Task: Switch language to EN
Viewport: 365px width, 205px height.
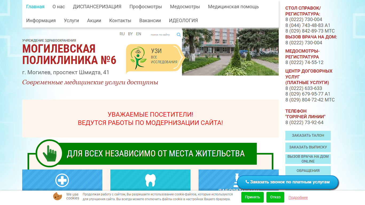Action: tap(139, 34)
